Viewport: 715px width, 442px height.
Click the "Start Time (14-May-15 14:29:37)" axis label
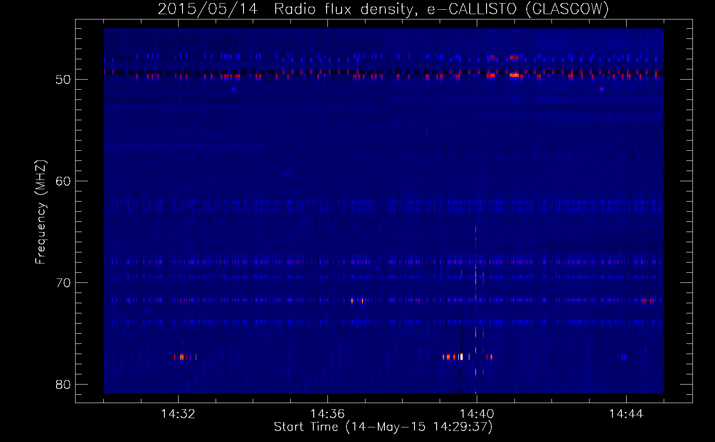tap(383, 427)
